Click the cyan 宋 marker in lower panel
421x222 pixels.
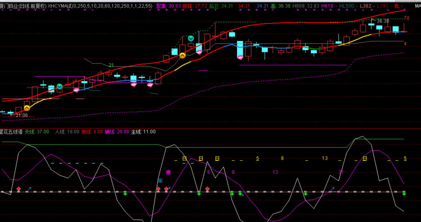[160, 181]
